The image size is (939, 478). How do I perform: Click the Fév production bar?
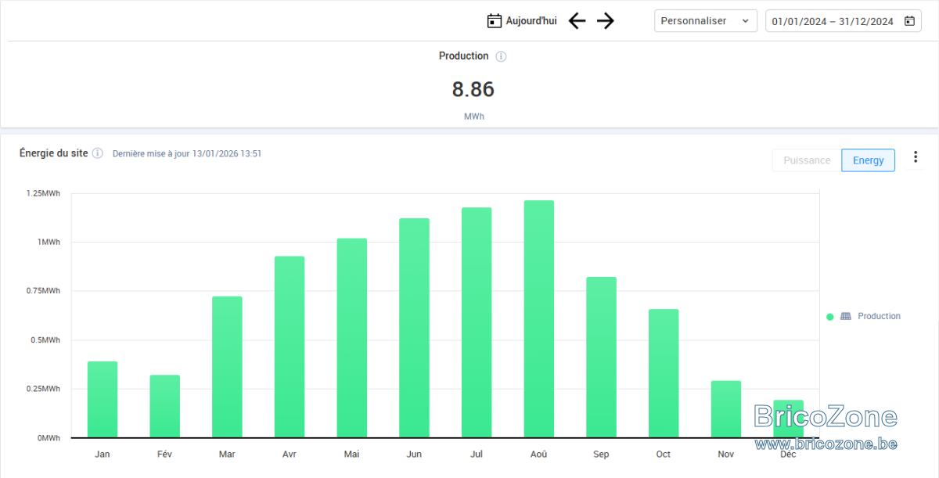point(165,407)
